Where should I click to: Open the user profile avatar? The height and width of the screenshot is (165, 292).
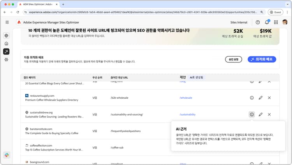point(285,22)
